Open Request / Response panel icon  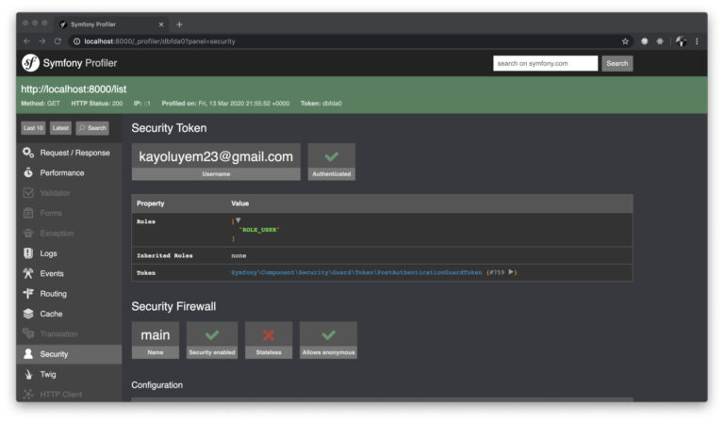[x=28, y=153]
